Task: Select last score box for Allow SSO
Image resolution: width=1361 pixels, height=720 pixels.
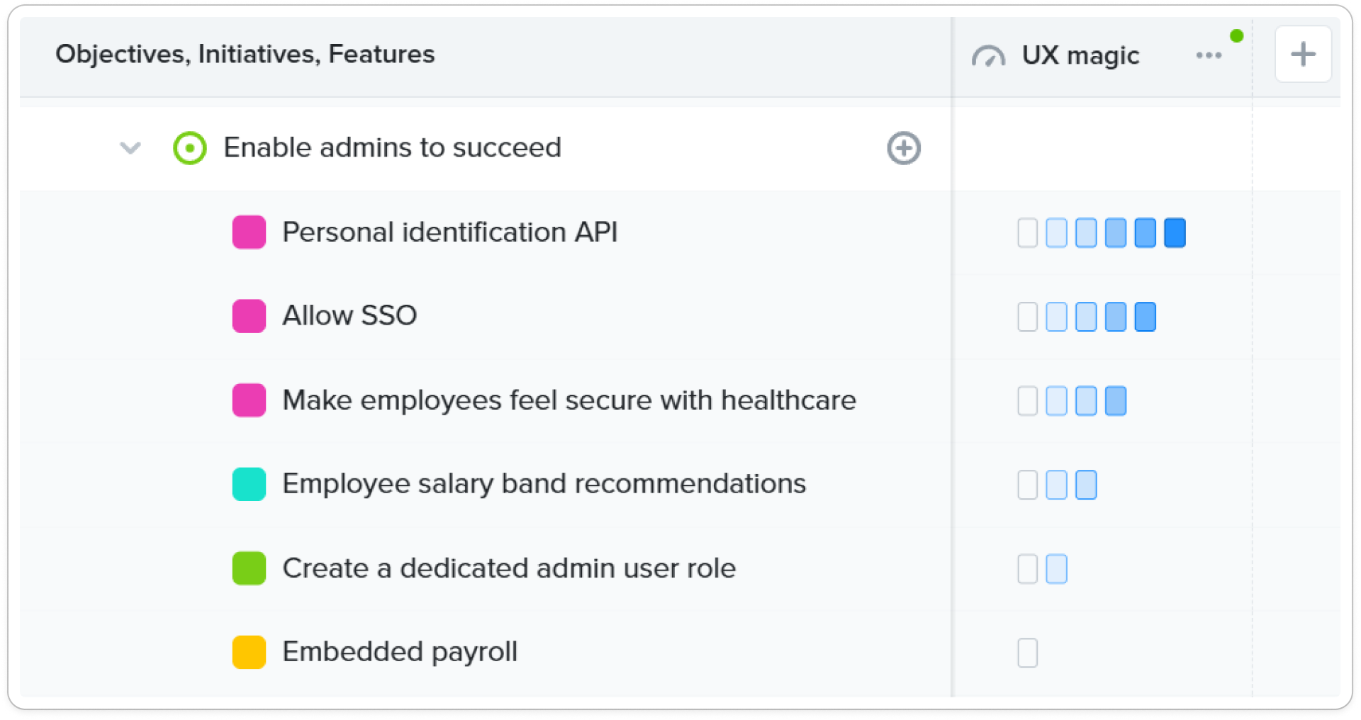Action: [1145, 317]
